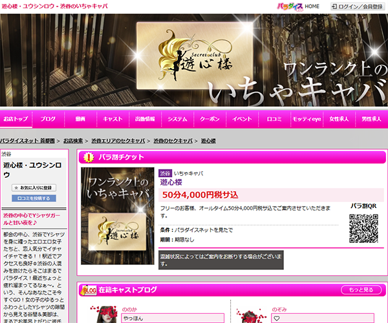Select the 女性求人 tab
This screenshot has height=323, width=388.
point(339,119)
